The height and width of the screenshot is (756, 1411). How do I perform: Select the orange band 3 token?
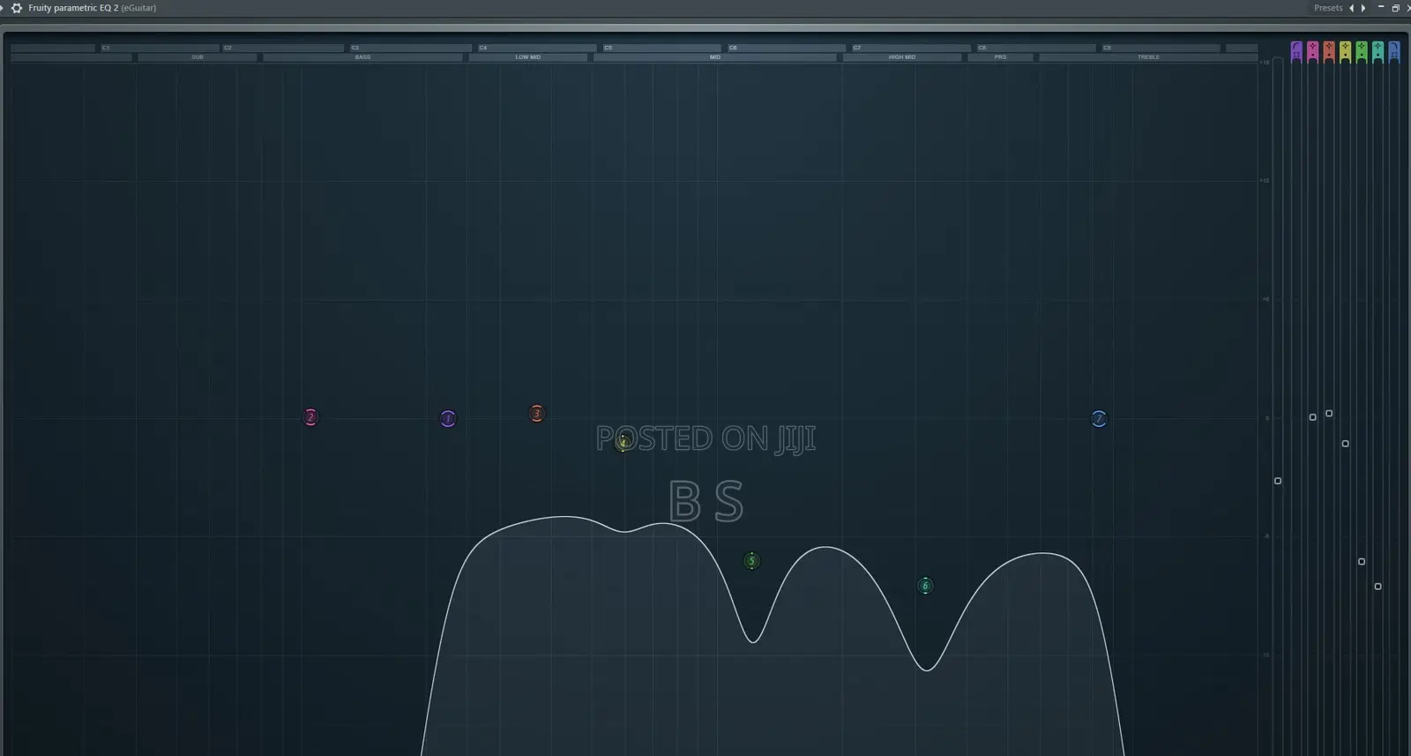[537, 414]
